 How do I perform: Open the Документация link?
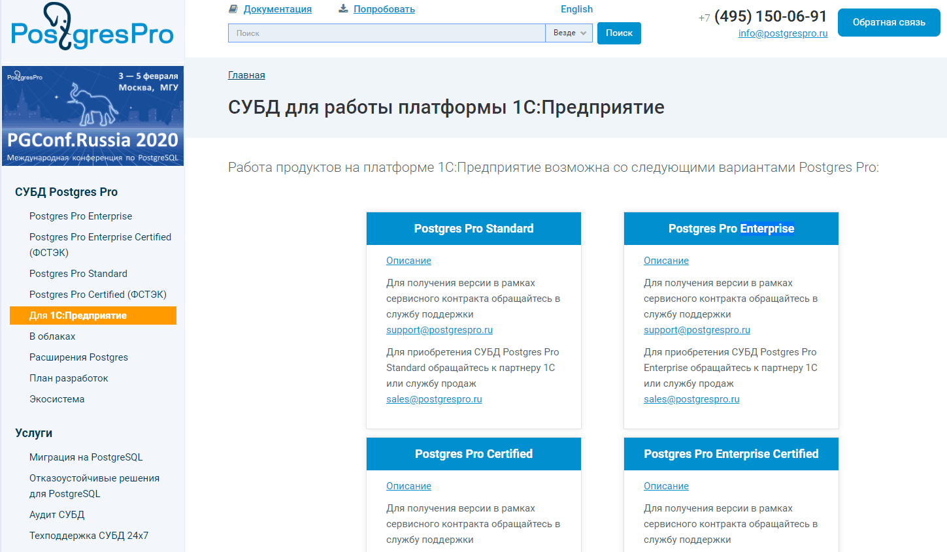[x=278, y=9]
